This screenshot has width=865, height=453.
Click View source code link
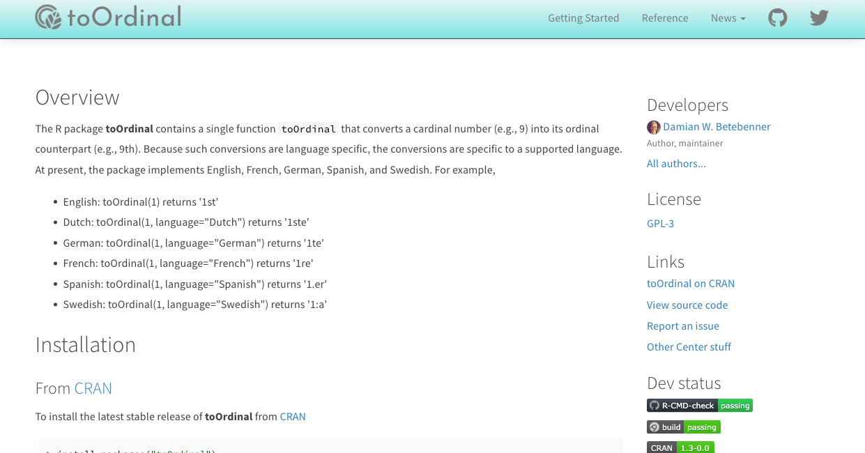pos(687,305)
